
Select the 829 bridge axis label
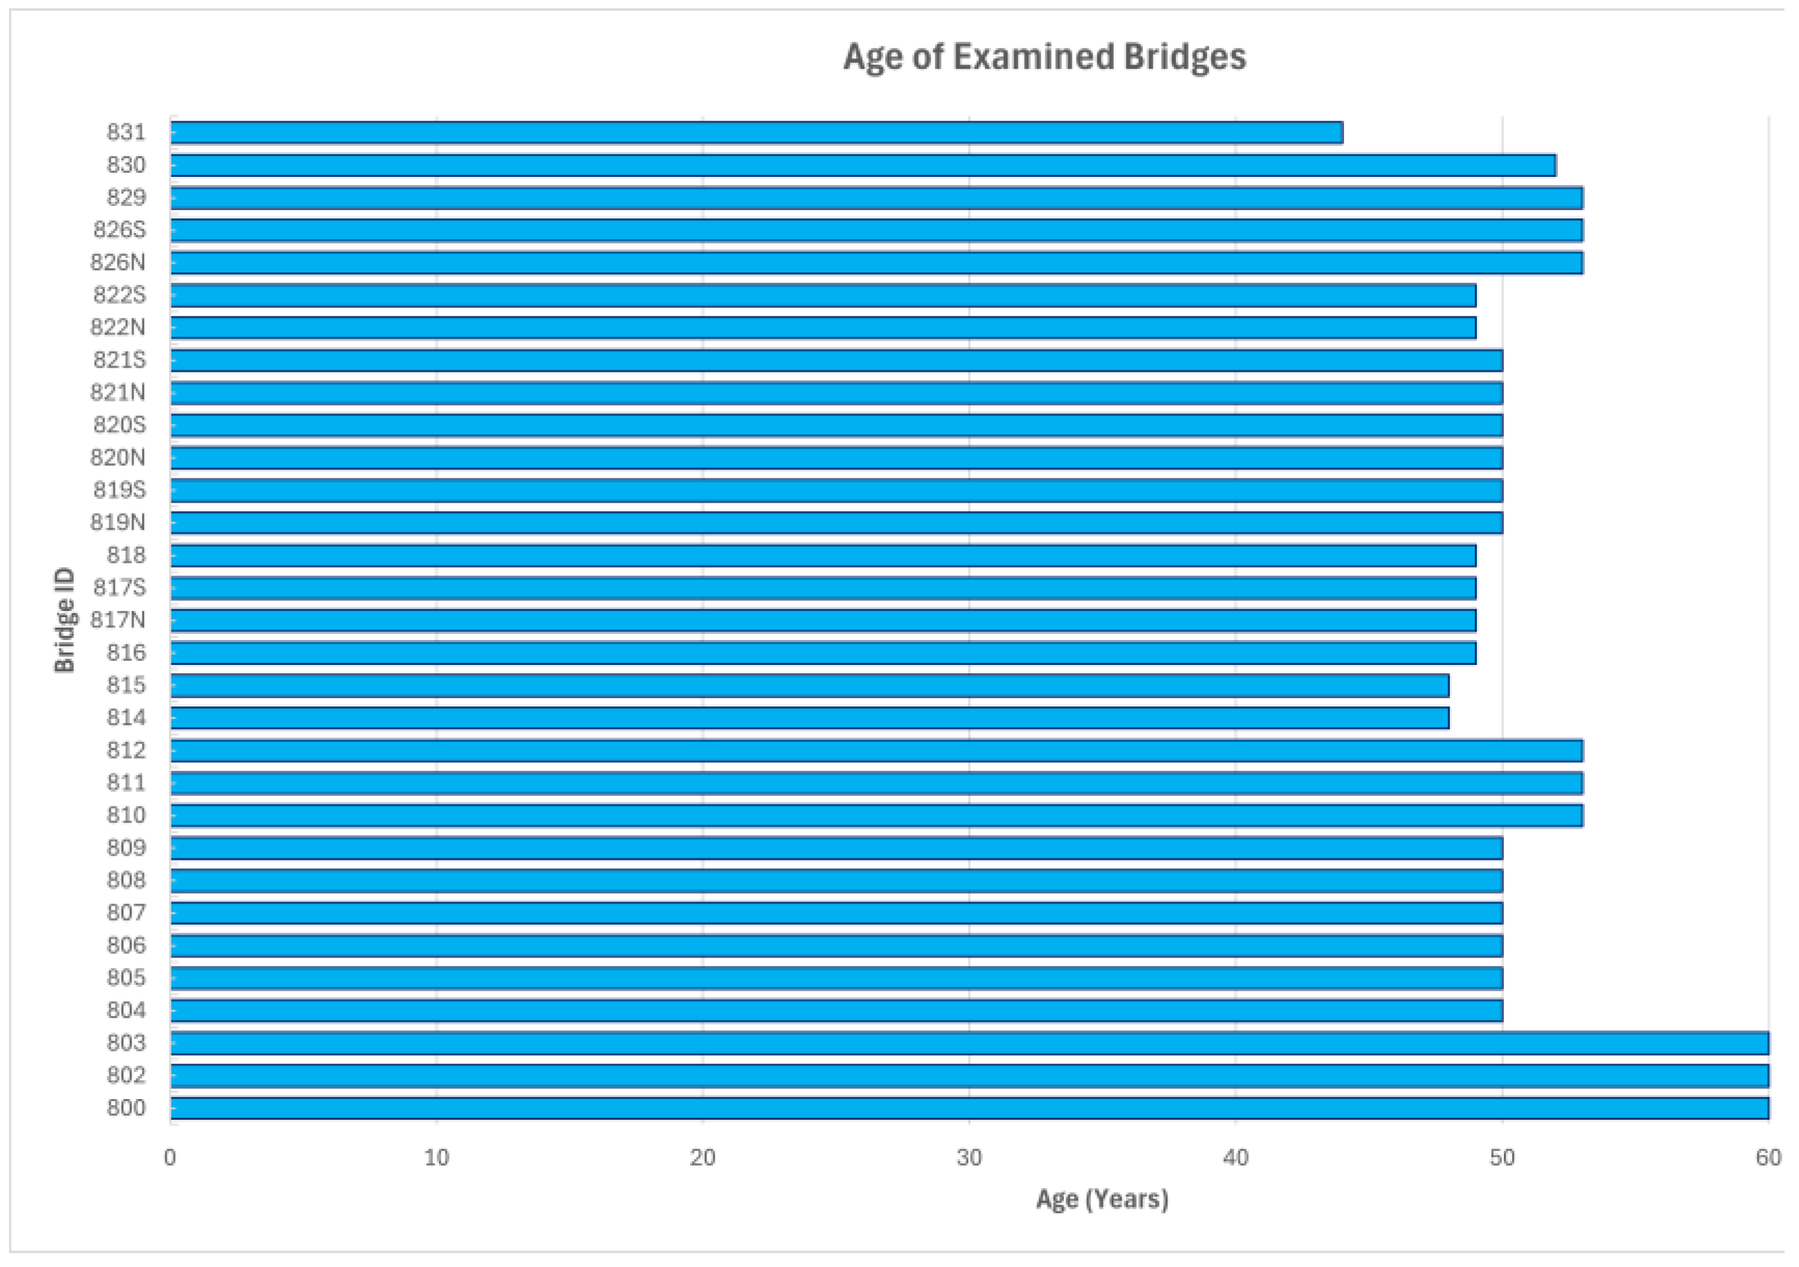tap(126, 198)
